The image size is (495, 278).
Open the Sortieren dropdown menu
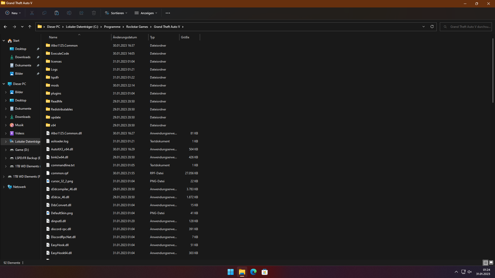116,13
